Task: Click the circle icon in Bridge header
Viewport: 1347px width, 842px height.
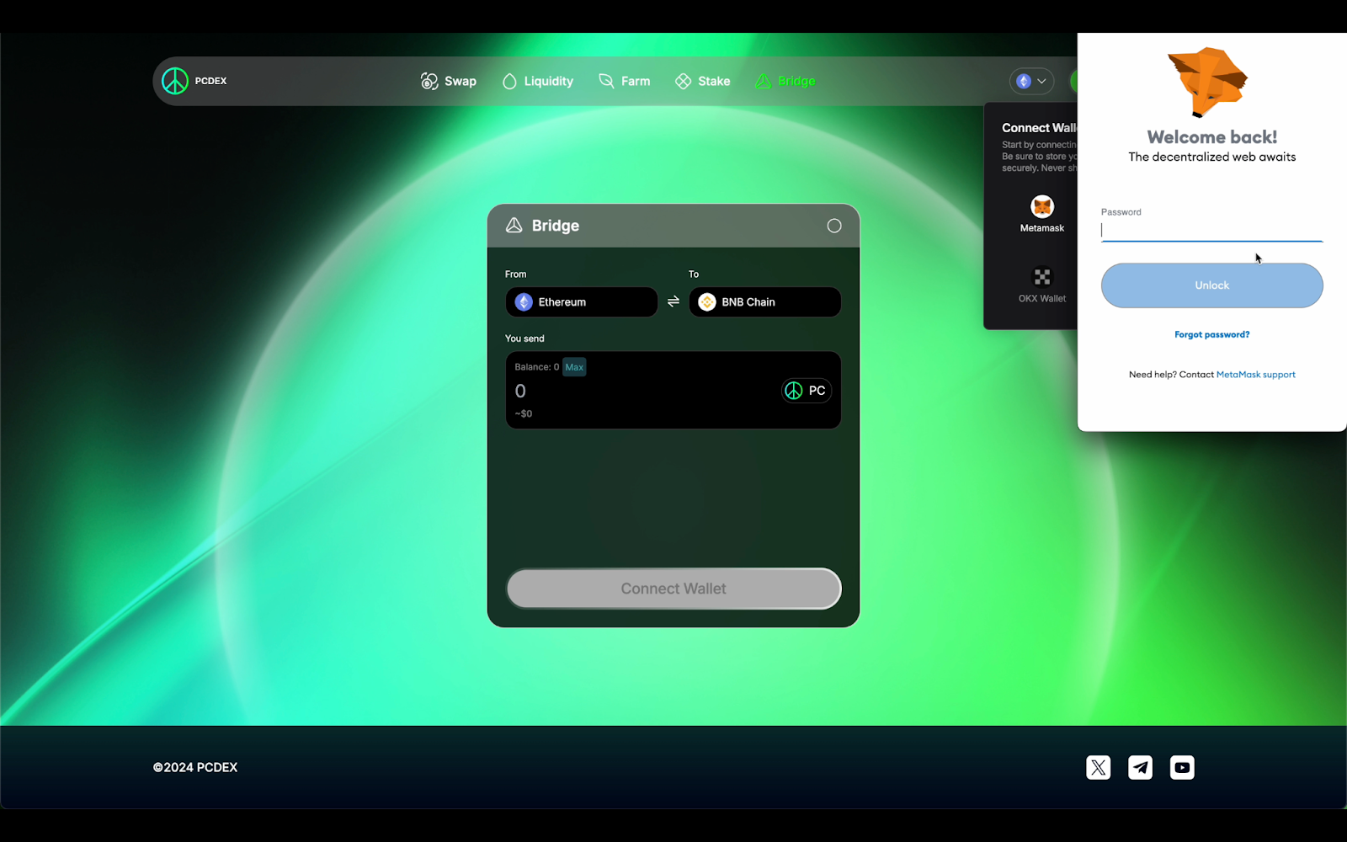Action: pos(834,226)
